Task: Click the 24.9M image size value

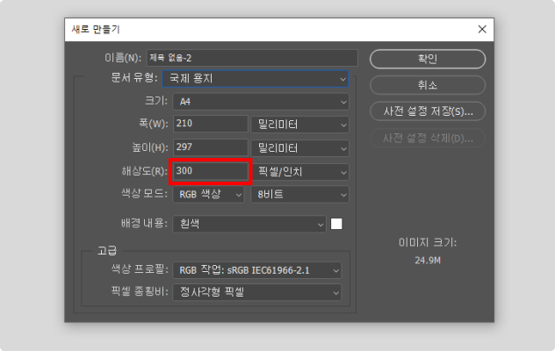Action: pos(428,261)
